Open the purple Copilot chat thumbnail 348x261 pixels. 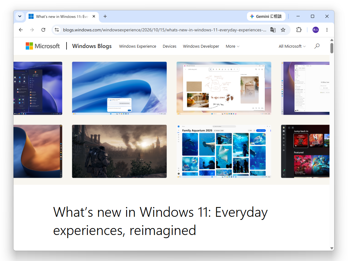tap(305, 88)
